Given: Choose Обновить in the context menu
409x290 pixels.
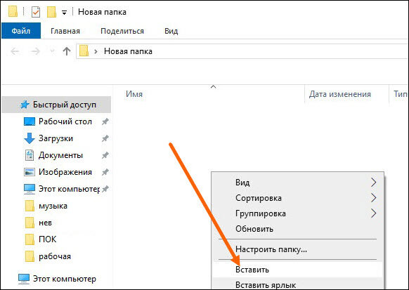Looking at the screenshot, I should tap(298, 229).
